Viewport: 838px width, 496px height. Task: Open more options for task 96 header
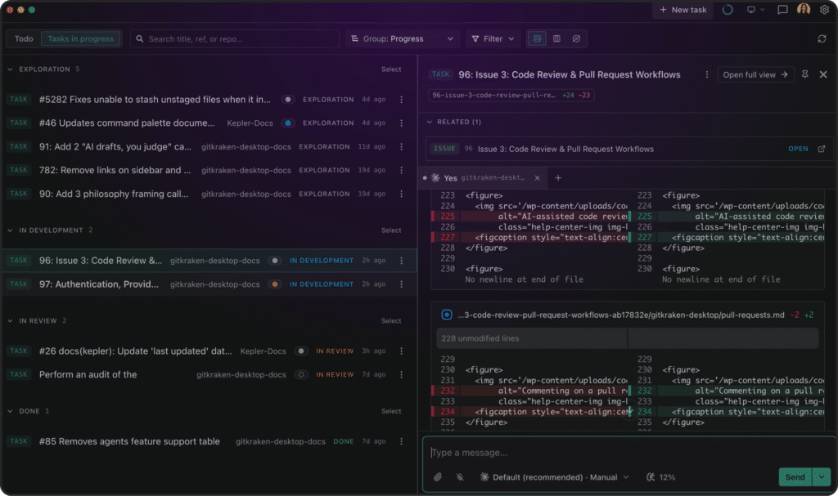(x=706, y=74)
